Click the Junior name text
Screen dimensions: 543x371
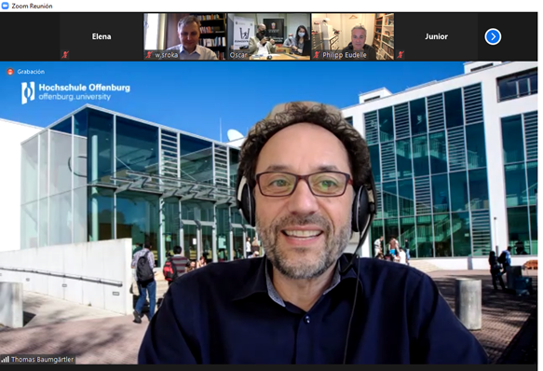coord(436,36)
